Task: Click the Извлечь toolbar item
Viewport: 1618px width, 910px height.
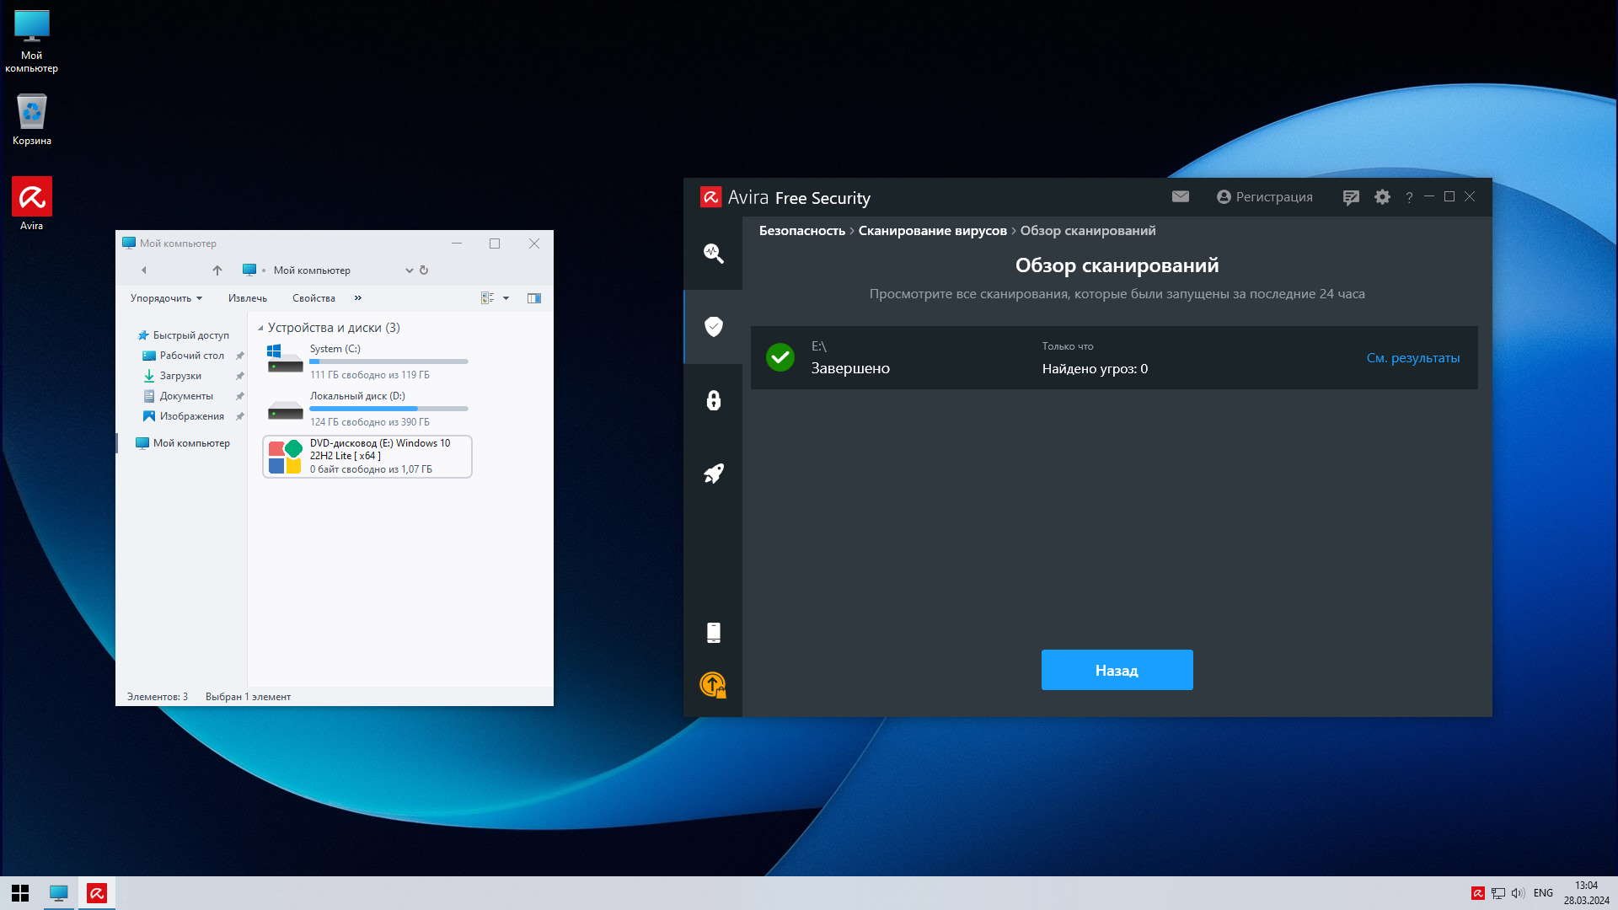Action: tap(247, 298)
